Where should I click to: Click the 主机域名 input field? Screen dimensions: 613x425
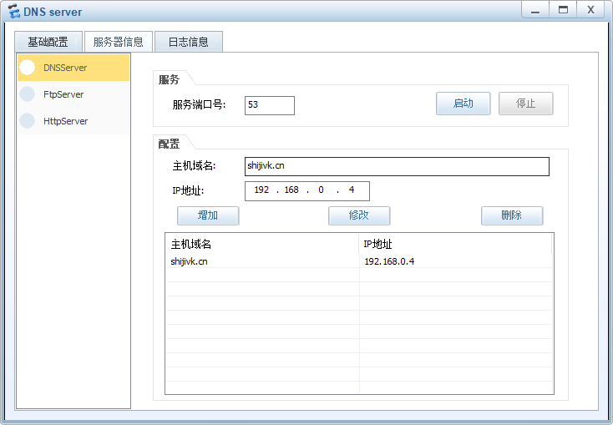click(x=397, y=166)
